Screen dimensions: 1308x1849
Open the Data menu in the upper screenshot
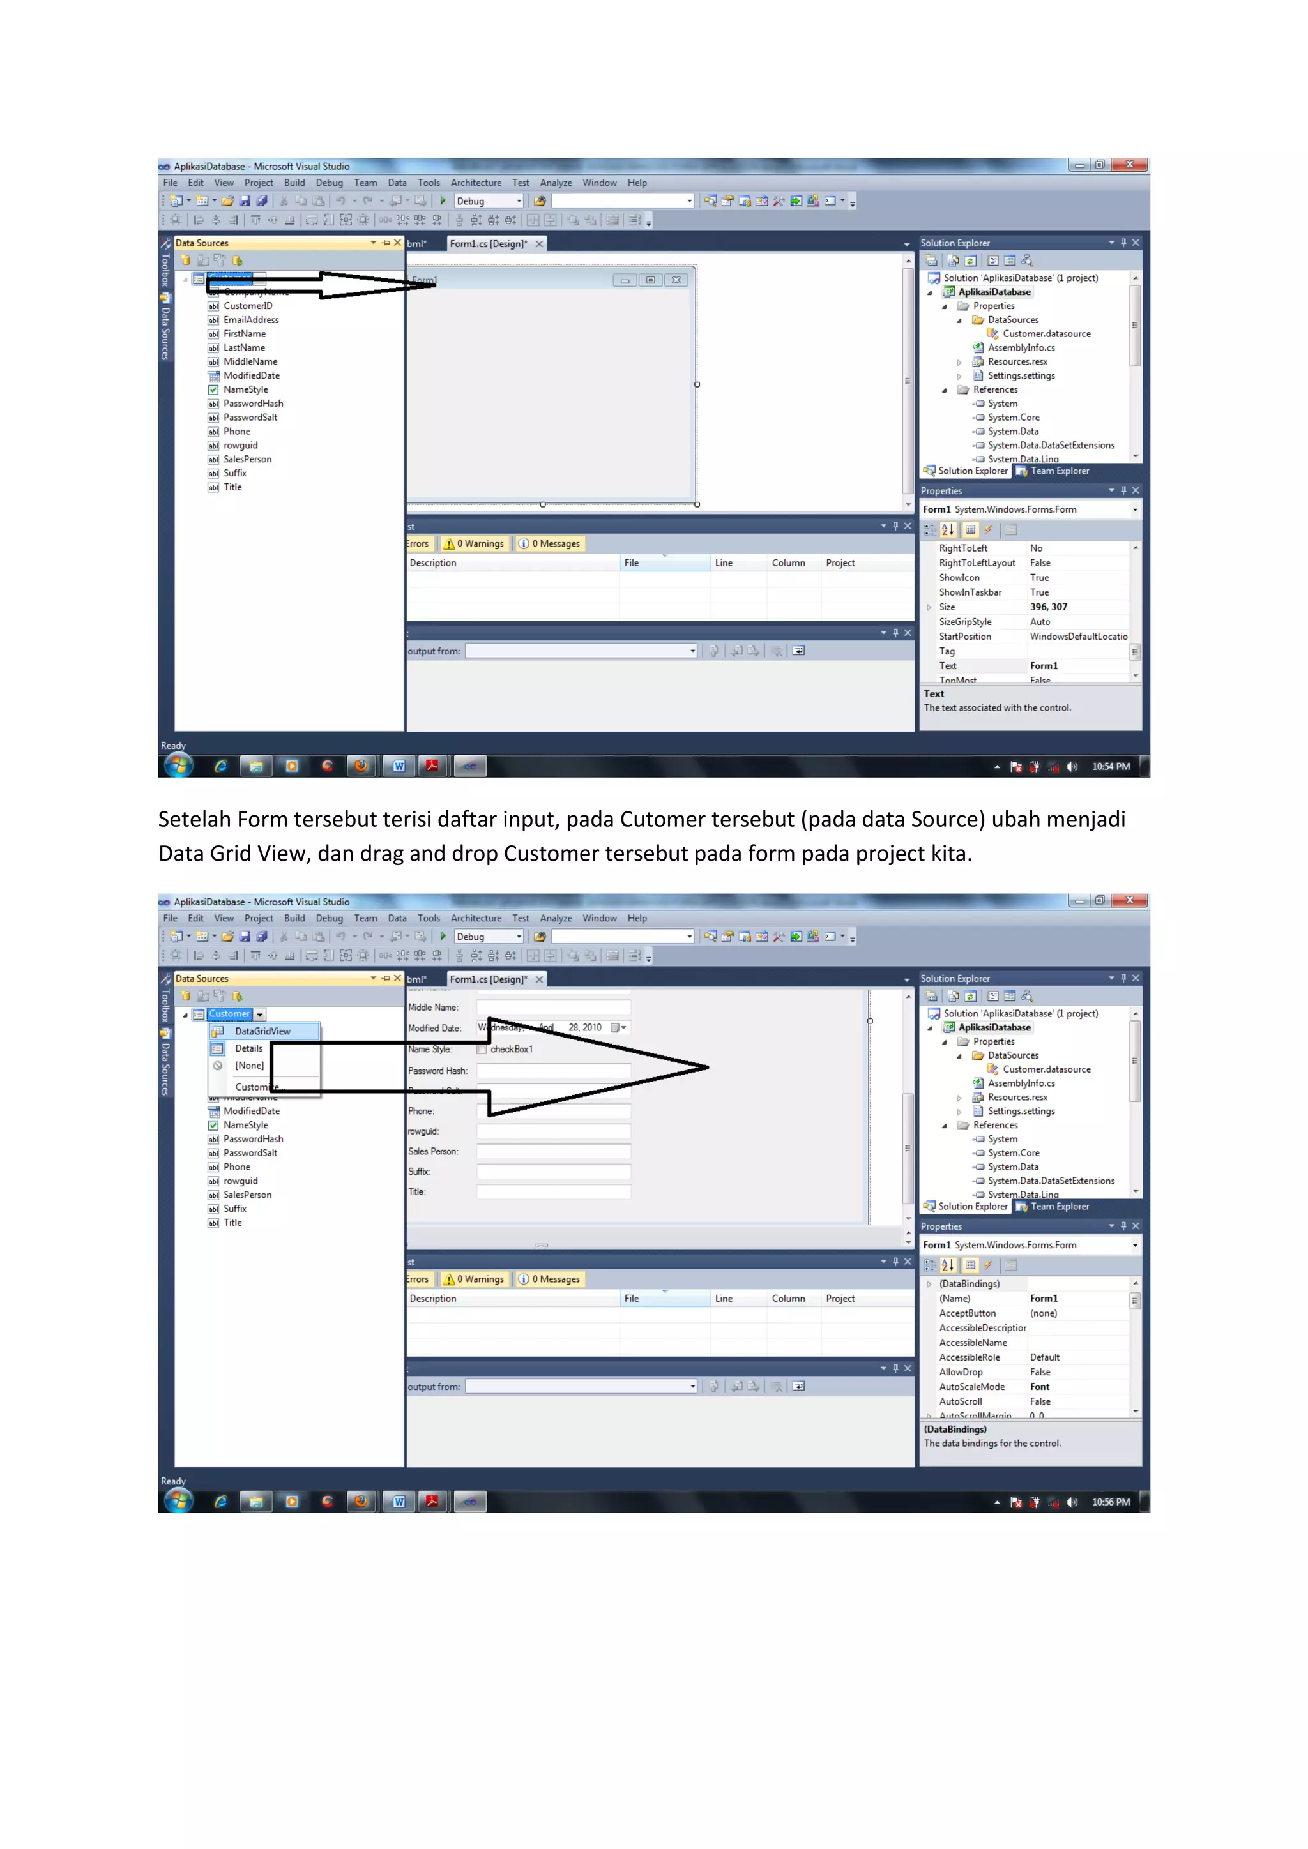click(397, 183)
